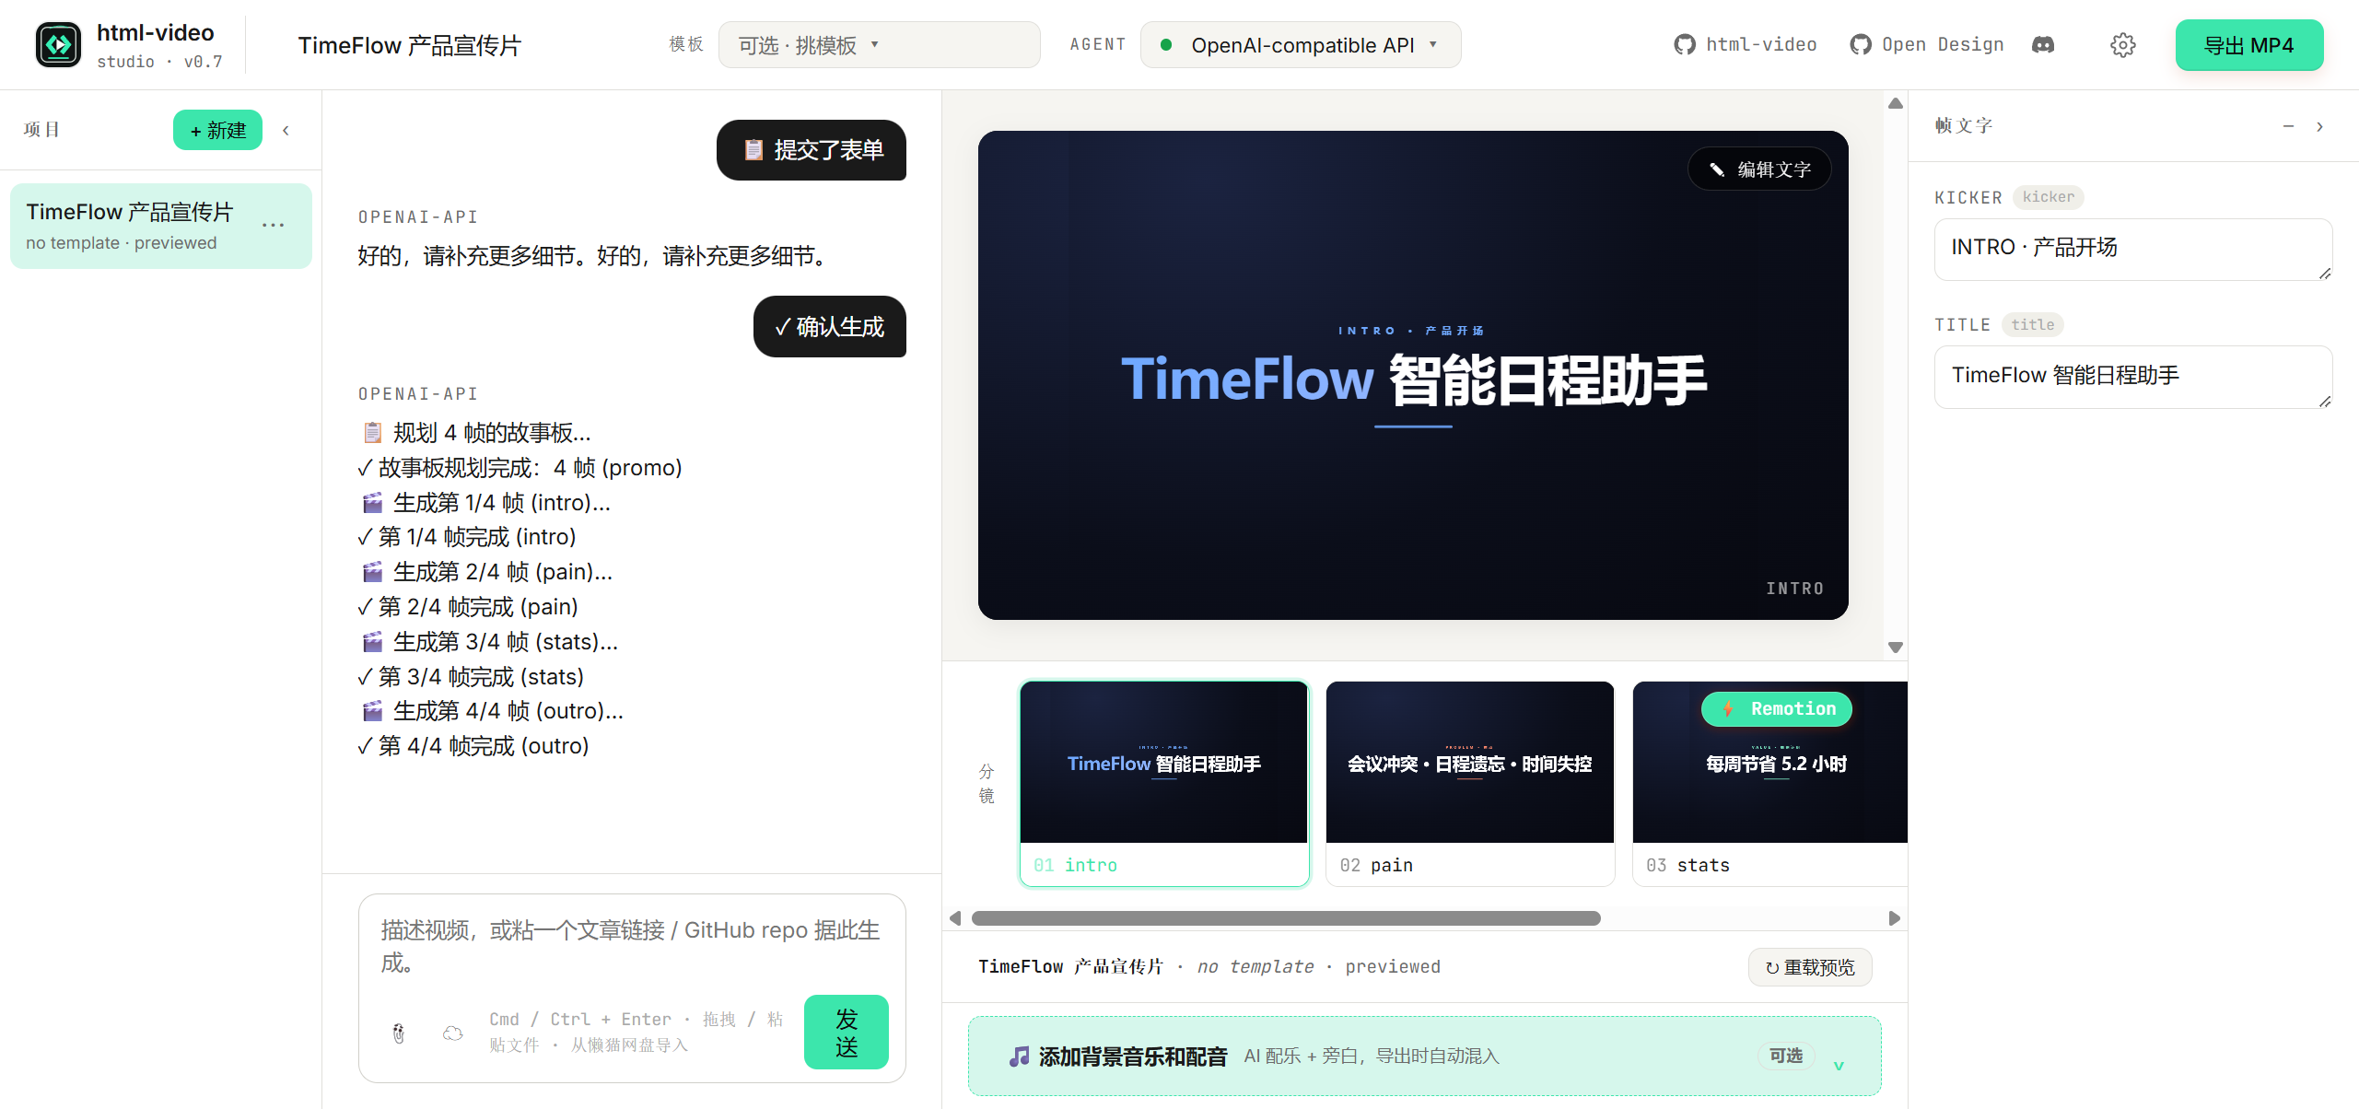Select the 03 stats storyboard frame
This screenshot has width=2359, height=1109.
pyautogui.click(x=1769, y=784)
